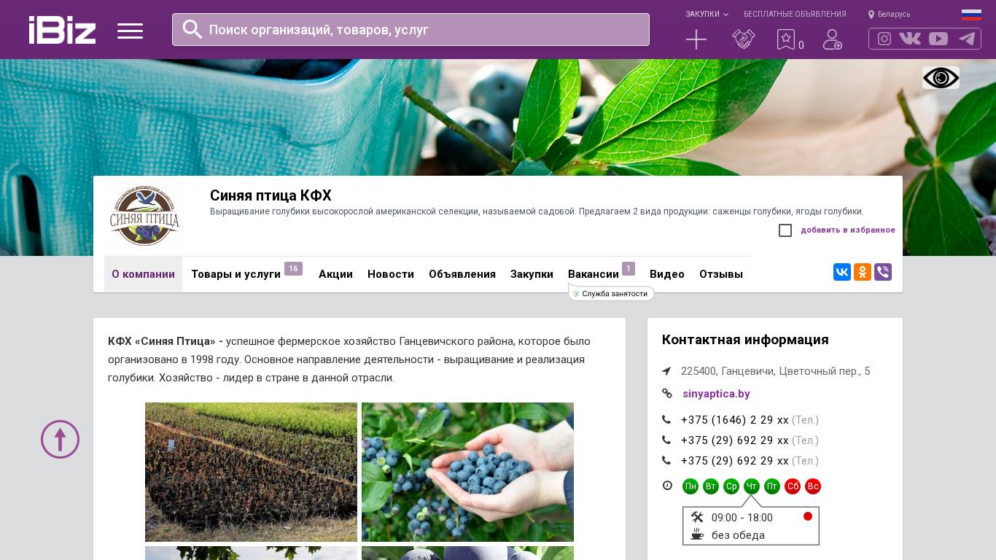
Task: Open the hamburger main menu
Action: point(130,31)
